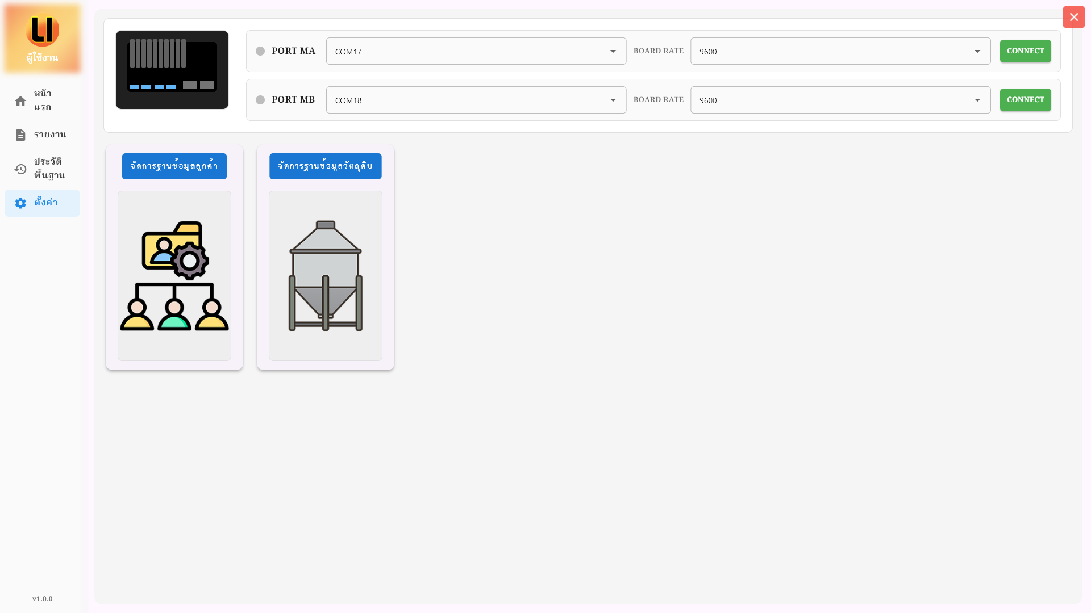Click the report document icon
The image size is (1091, 613).
[x=20, y=135]
